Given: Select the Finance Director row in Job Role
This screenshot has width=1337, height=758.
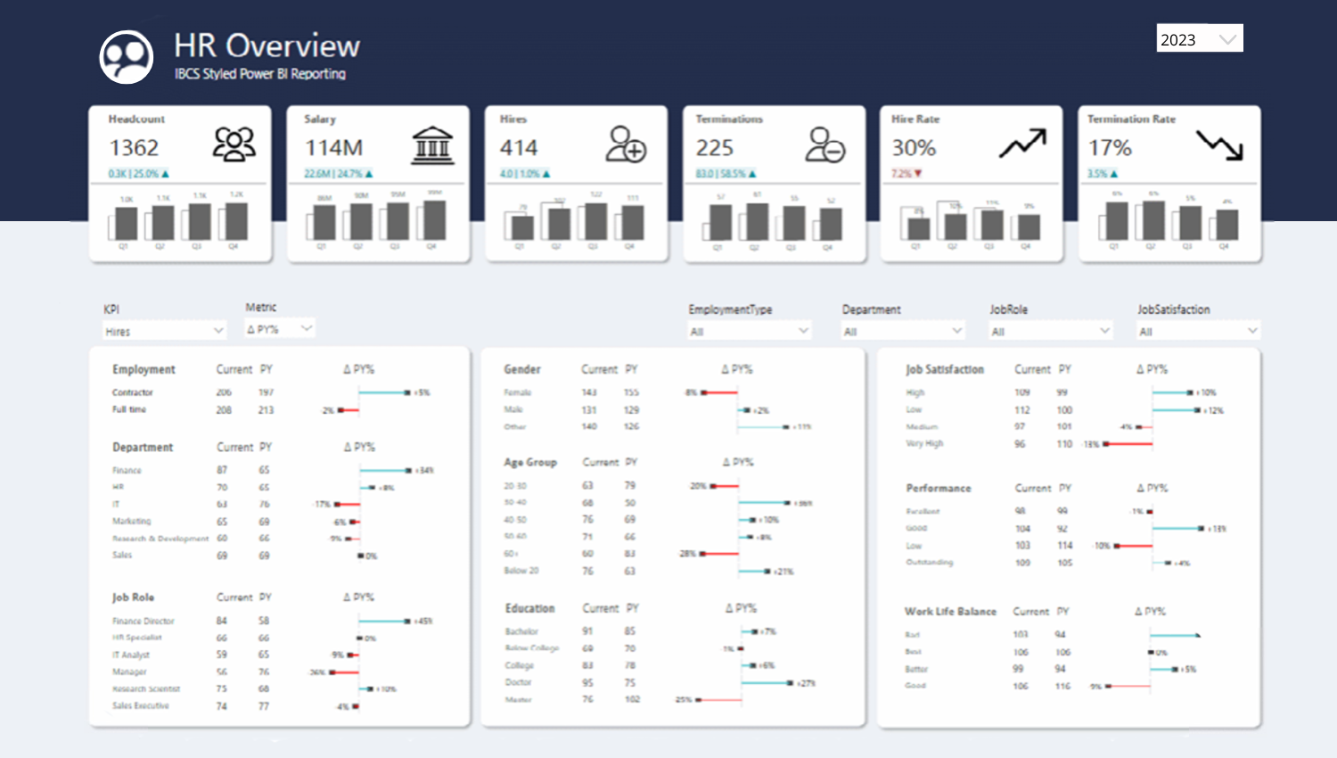Looking at the screenshot, I should (x=144, y=622).
